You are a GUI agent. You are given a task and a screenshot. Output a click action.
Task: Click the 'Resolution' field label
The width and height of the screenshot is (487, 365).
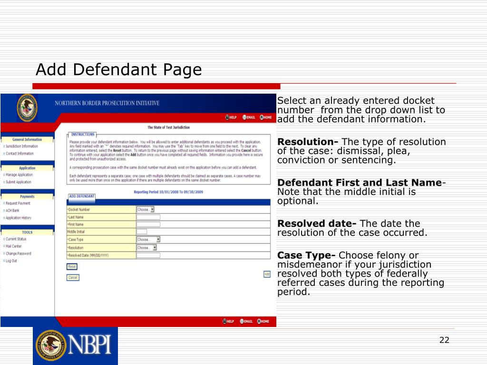(76, 247)
